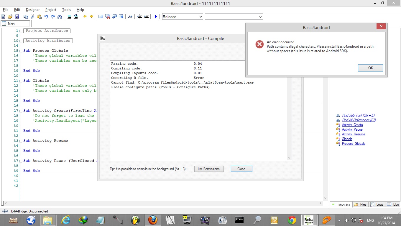Screen dimensions: 401x226
Task: Click the Cut scissors toolbar icon
Action: 33,17
